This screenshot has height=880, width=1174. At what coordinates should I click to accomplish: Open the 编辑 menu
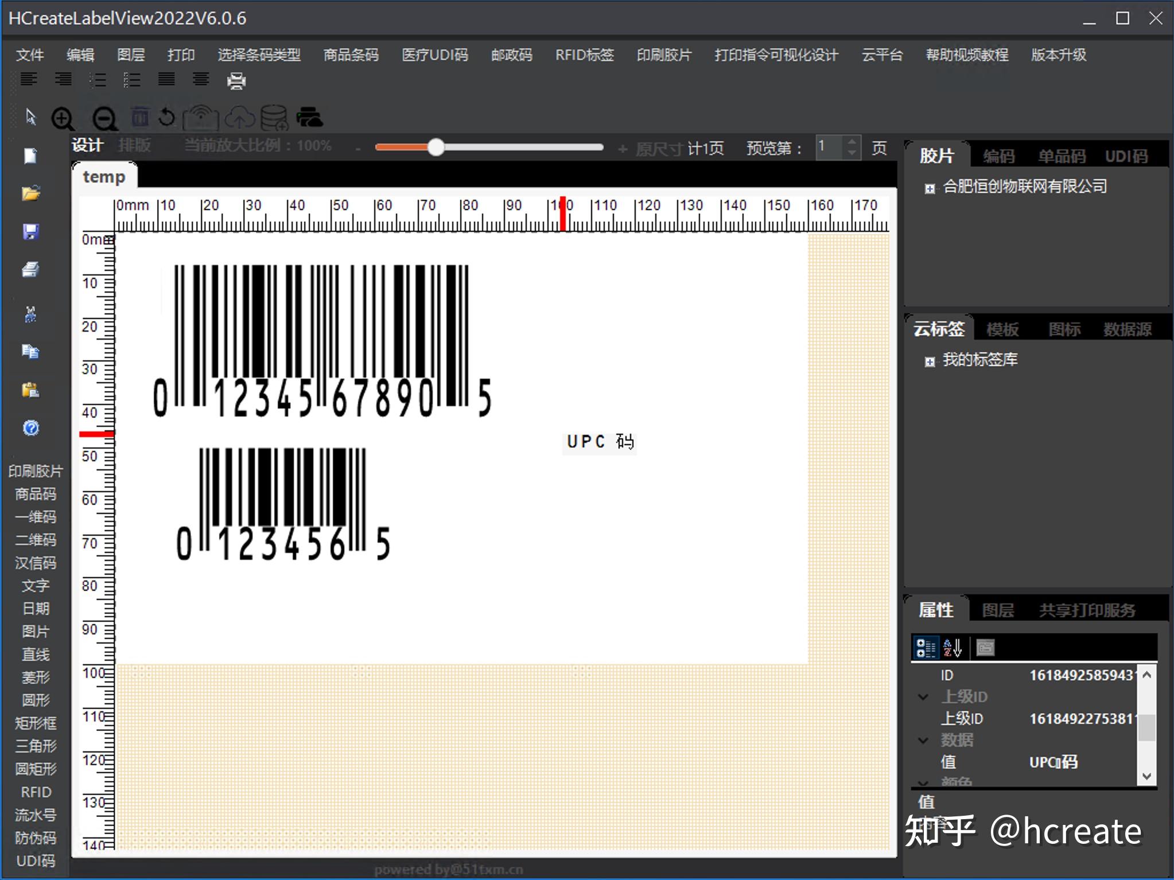(x=80, y=55)
